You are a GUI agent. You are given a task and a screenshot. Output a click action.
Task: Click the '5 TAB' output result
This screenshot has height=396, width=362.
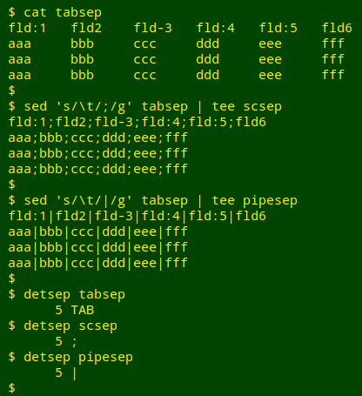pos(75,310)
